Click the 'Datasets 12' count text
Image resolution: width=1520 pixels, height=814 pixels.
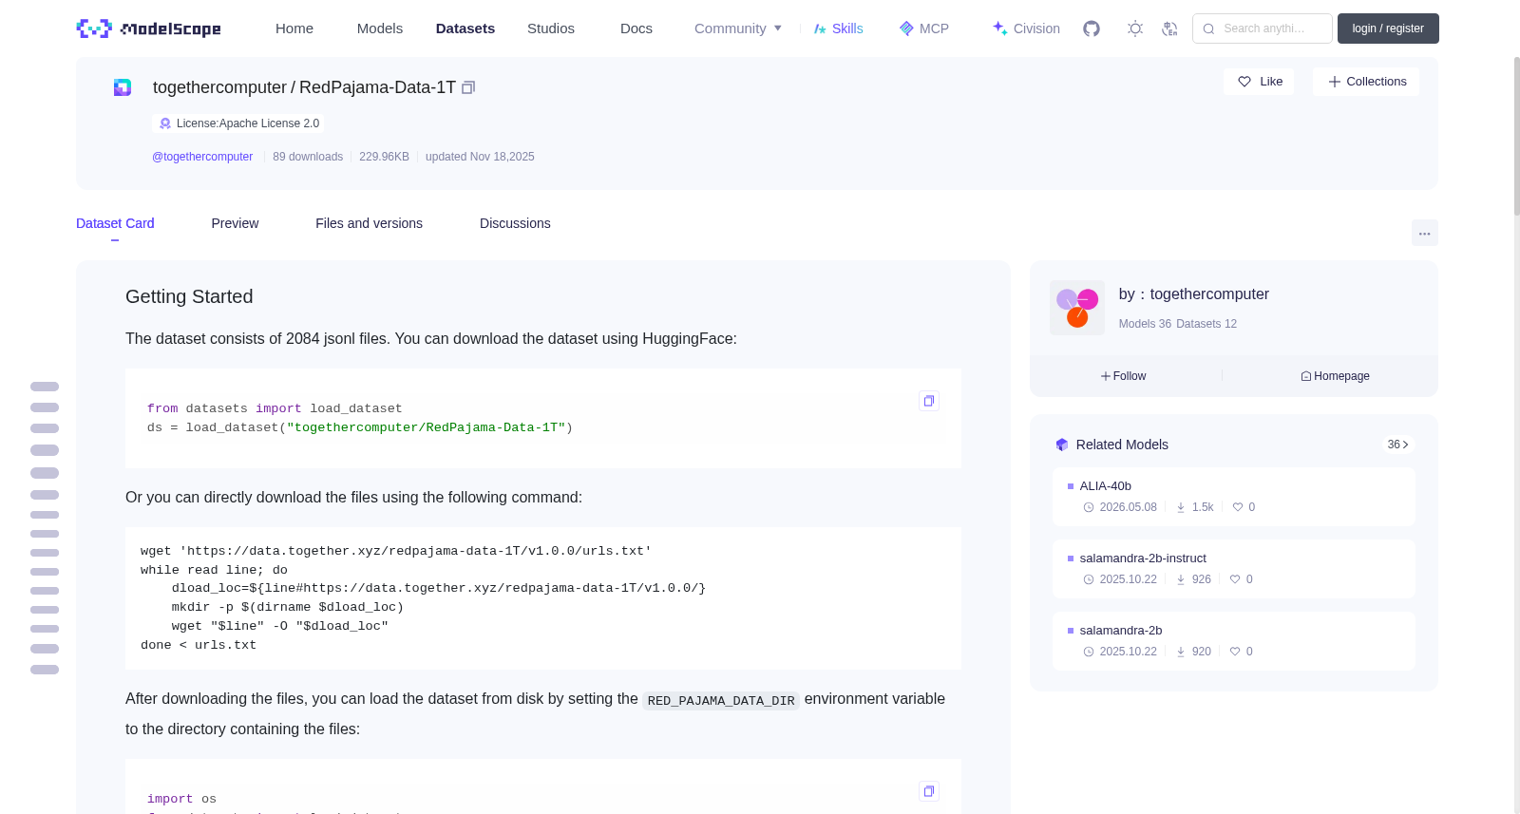[x=1206, y=324]
